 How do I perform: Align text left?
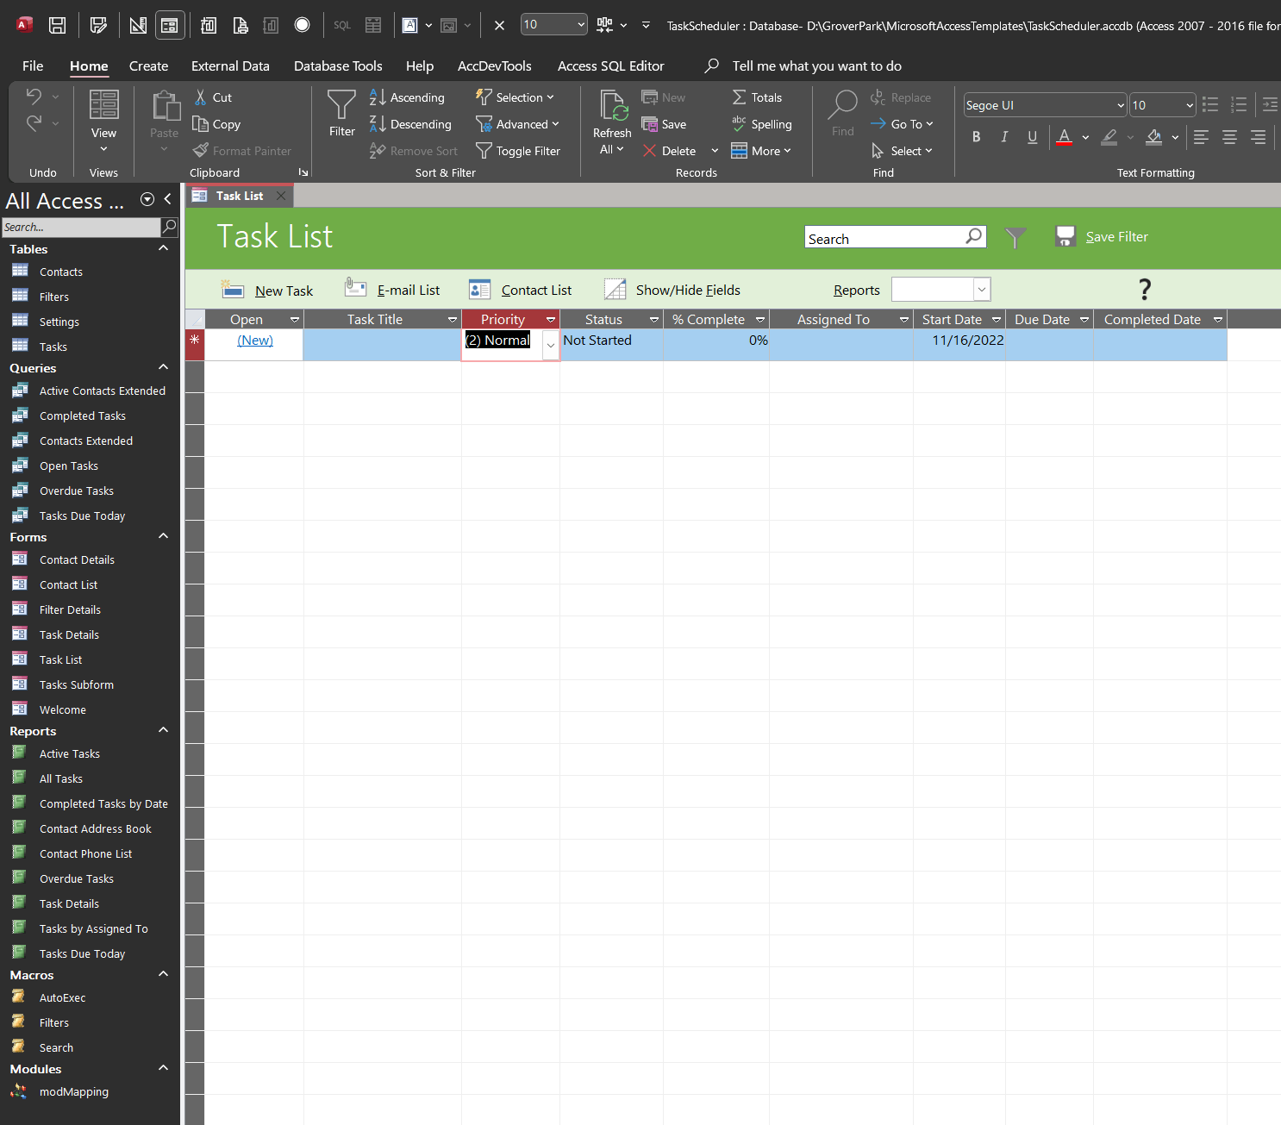tap(1201, 136)
